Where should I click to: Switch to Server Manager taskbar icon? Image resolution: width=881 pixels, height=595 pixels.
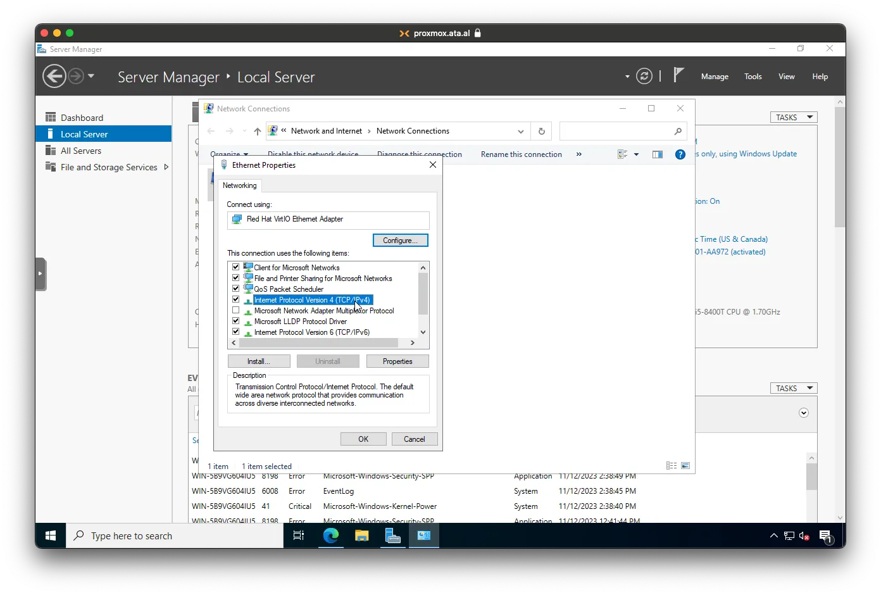pos(392,535)
